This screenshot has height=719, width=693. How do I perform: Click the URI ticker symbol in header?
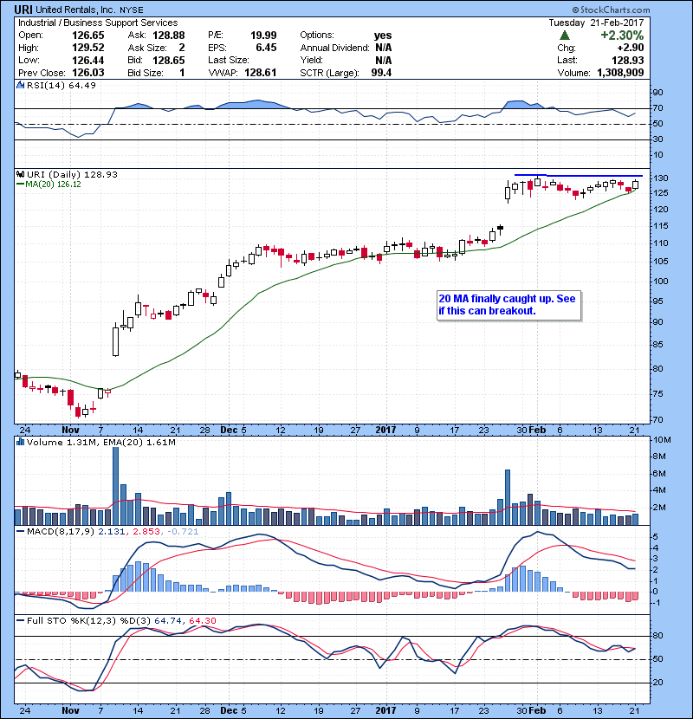point(23,10)
